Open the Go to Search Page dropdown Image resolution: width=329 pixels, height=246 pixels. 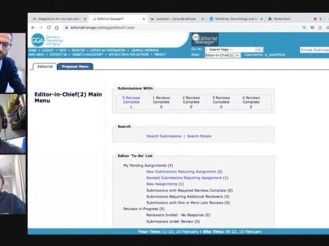click(x=234, y=50)
